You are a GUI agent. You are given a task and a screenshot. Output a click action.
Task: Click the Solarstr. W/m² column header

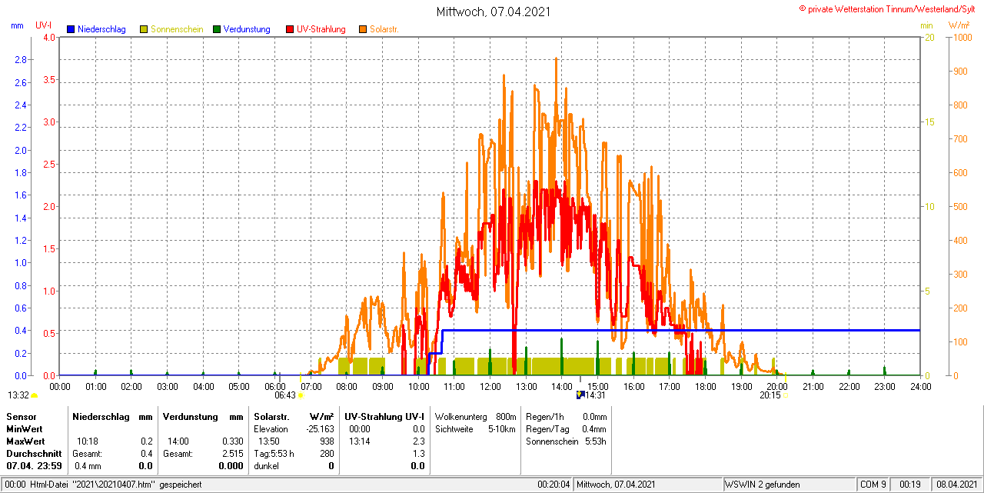[294, 416]
